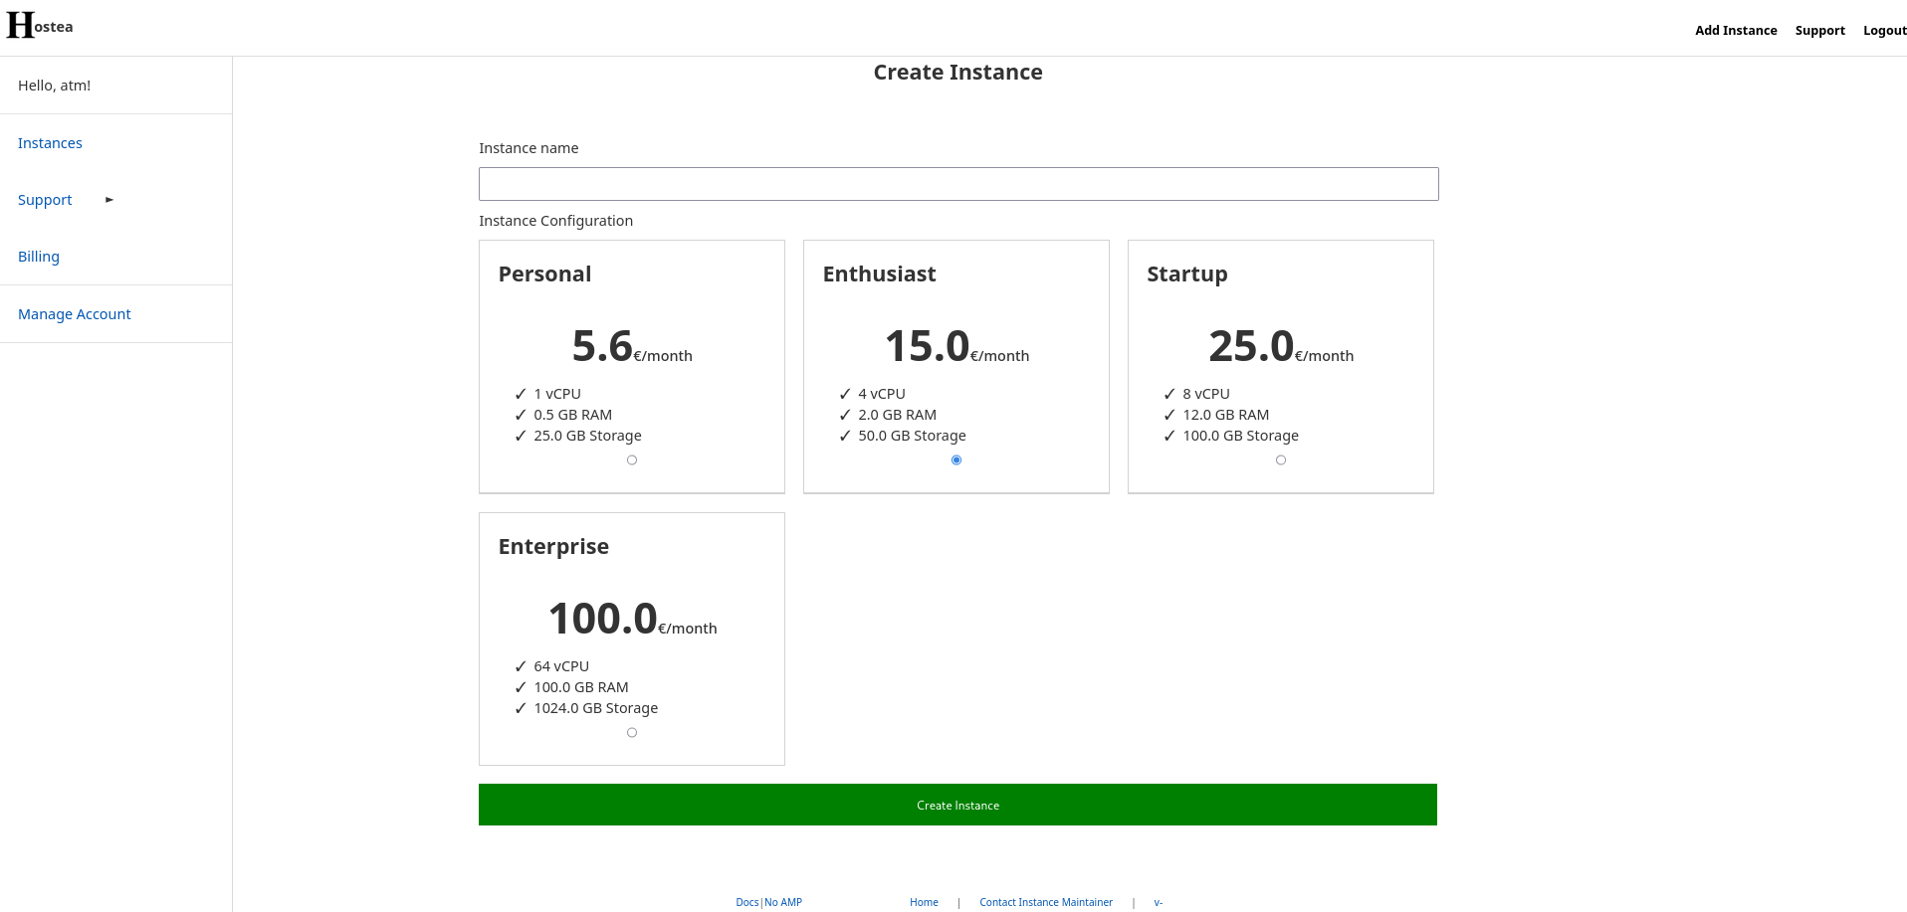Open the Docs footer link

[x=747, y=903]
